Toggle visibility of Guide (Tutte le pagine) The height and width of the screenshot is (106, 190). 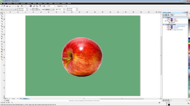167,26
